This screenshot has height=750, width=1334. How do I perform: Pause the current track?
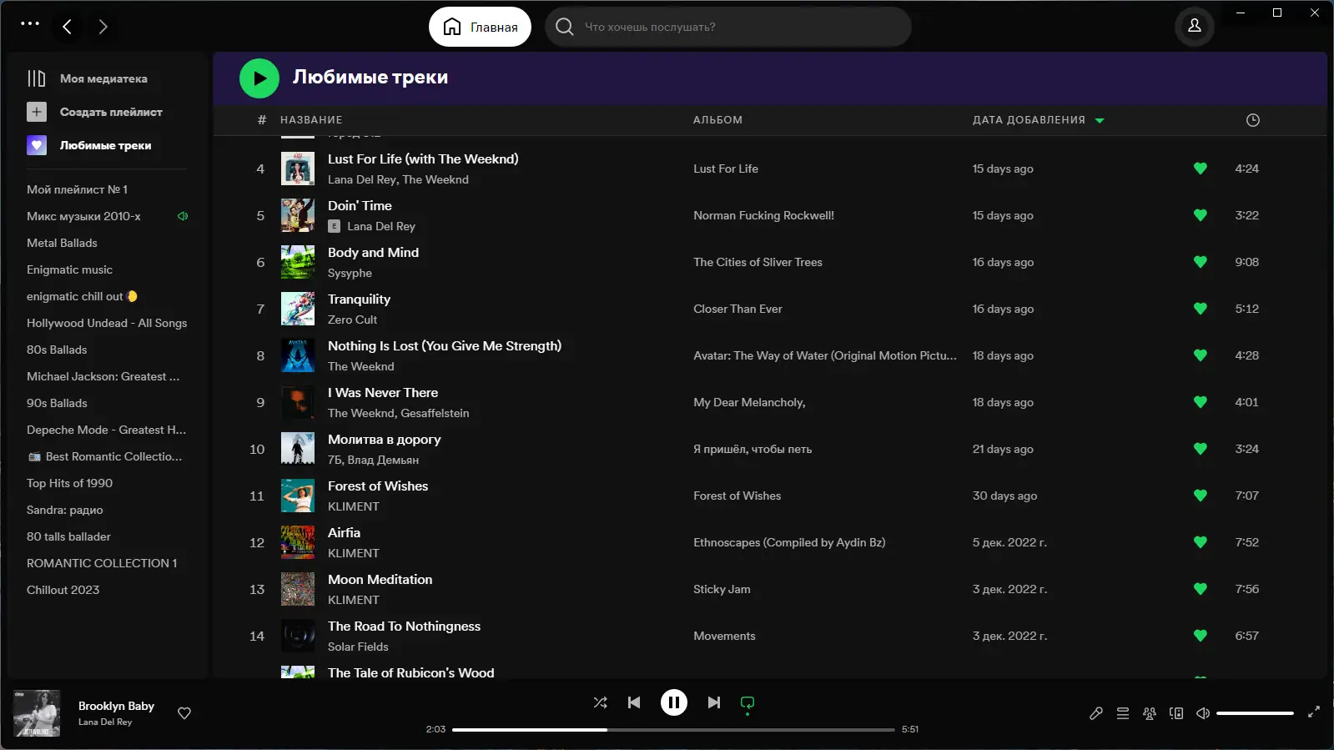tap(674, 702)
